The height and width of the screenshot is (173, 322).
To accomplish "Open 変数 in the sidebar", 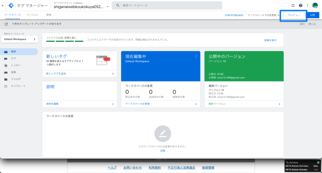I will click(x=14, y=72).
